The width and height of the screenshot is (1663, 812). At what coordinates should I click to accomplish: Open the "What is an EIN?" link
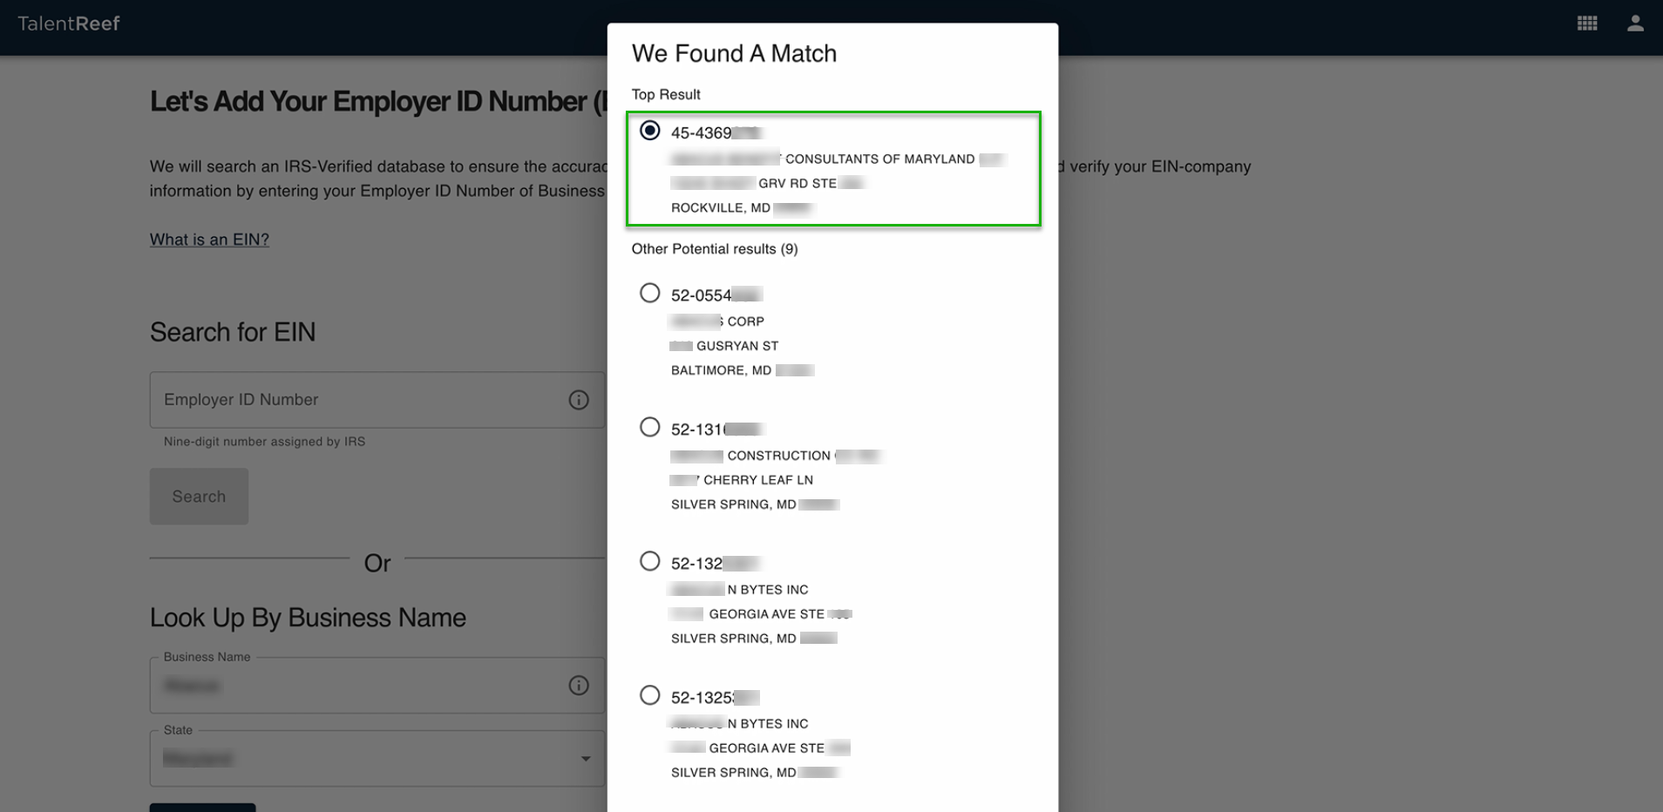pos(209,240)
